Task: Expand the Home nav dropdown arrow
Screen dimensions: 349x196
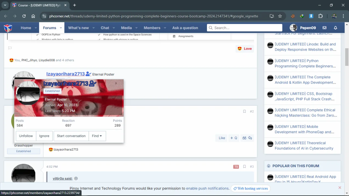Action: [x=36, y=28]
